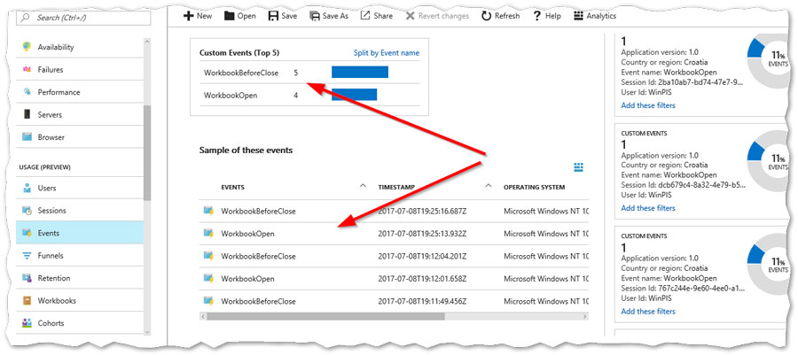Select the Browser sidebar icon
This screenshot has height=355, width=798.
tap(27, 137)
